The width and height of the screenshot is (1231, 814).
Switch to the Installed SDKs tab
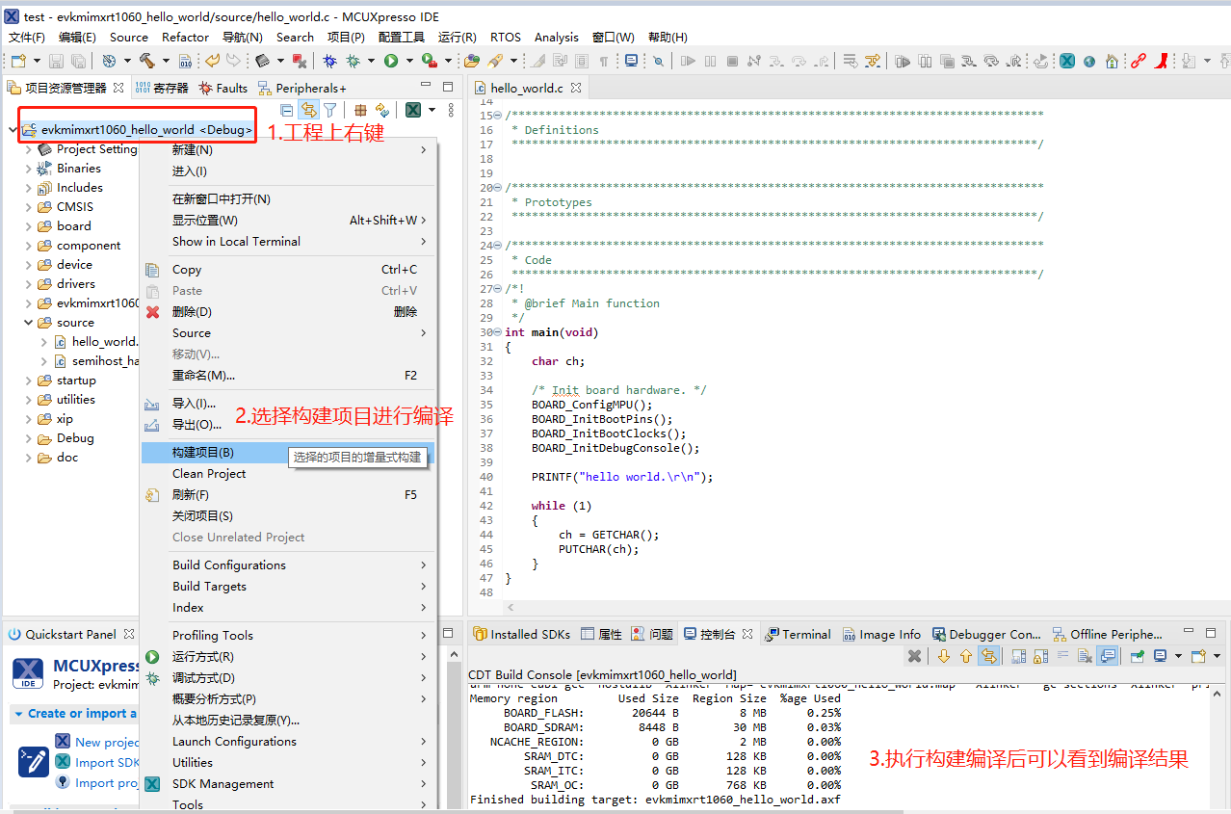click(x=521, y=634)
